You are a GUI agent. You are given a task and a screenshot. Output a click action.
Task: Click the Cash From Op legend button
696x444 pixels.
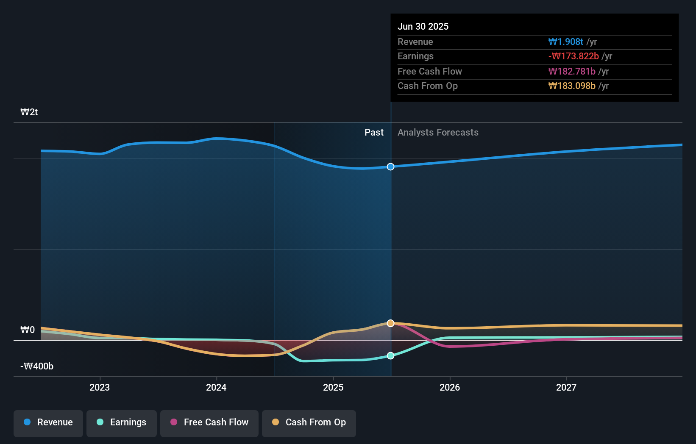pyautogui.click(x=309, y=423)
